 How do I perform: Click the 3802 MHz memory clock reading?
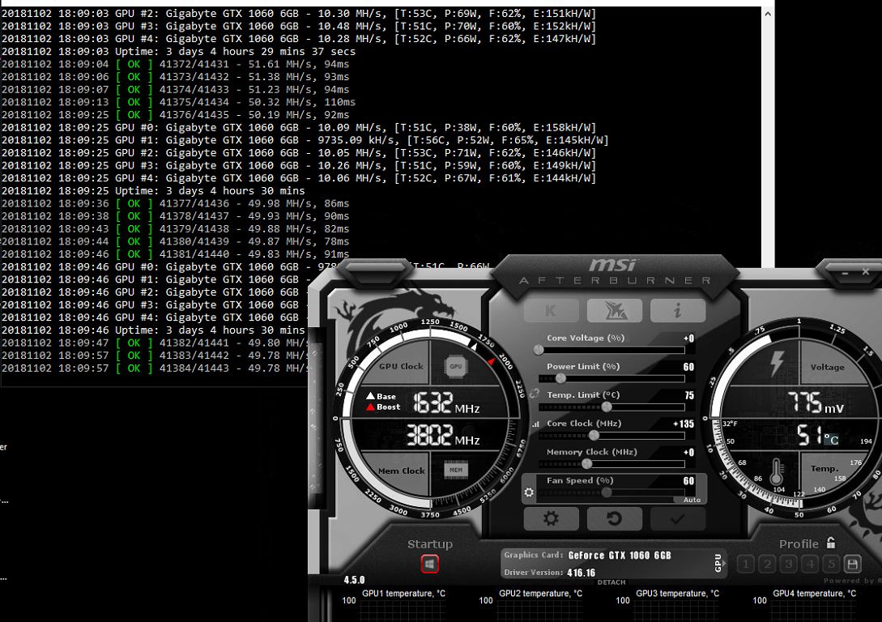click(443, 435)
